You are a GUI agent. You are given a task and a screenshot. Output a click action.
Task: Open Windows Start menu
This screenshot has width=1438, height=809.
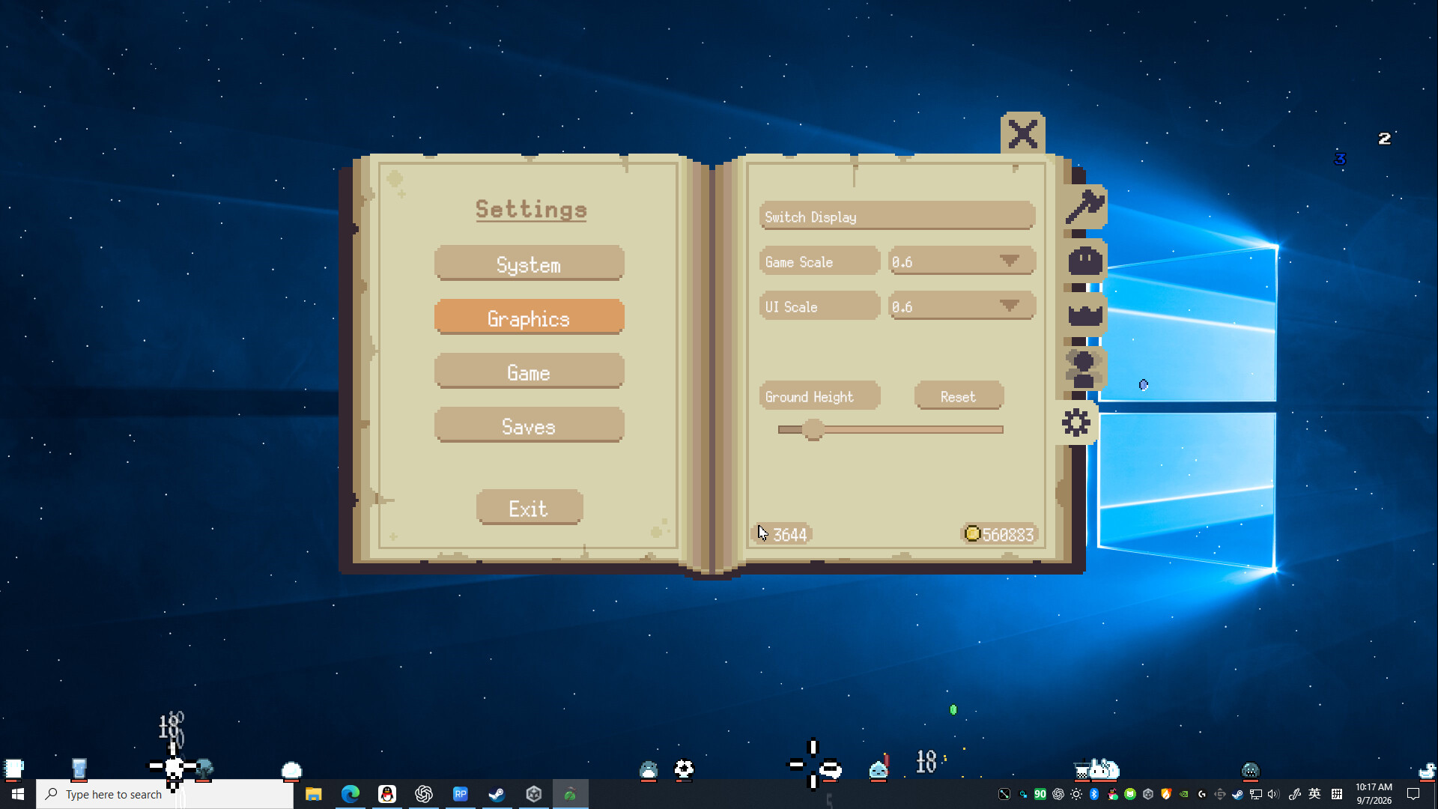[x=18, y=794]
